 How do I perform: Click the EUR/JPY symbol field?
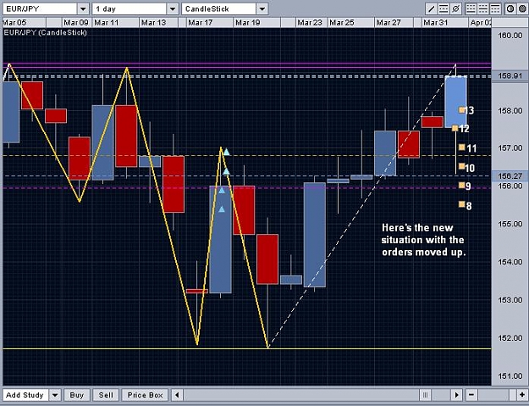tap(40, 8)
